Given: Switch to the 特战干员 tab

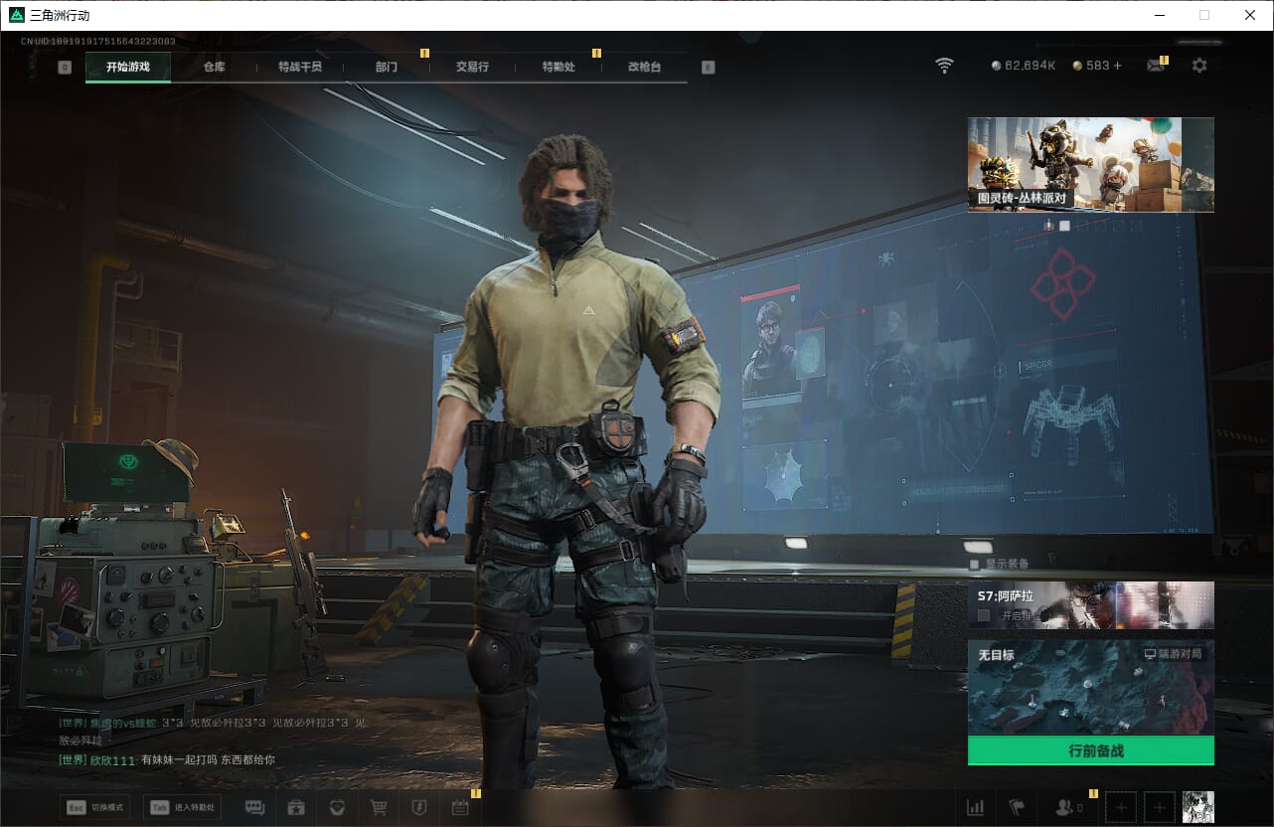Looking at the screenshot, I should (300, 67).
